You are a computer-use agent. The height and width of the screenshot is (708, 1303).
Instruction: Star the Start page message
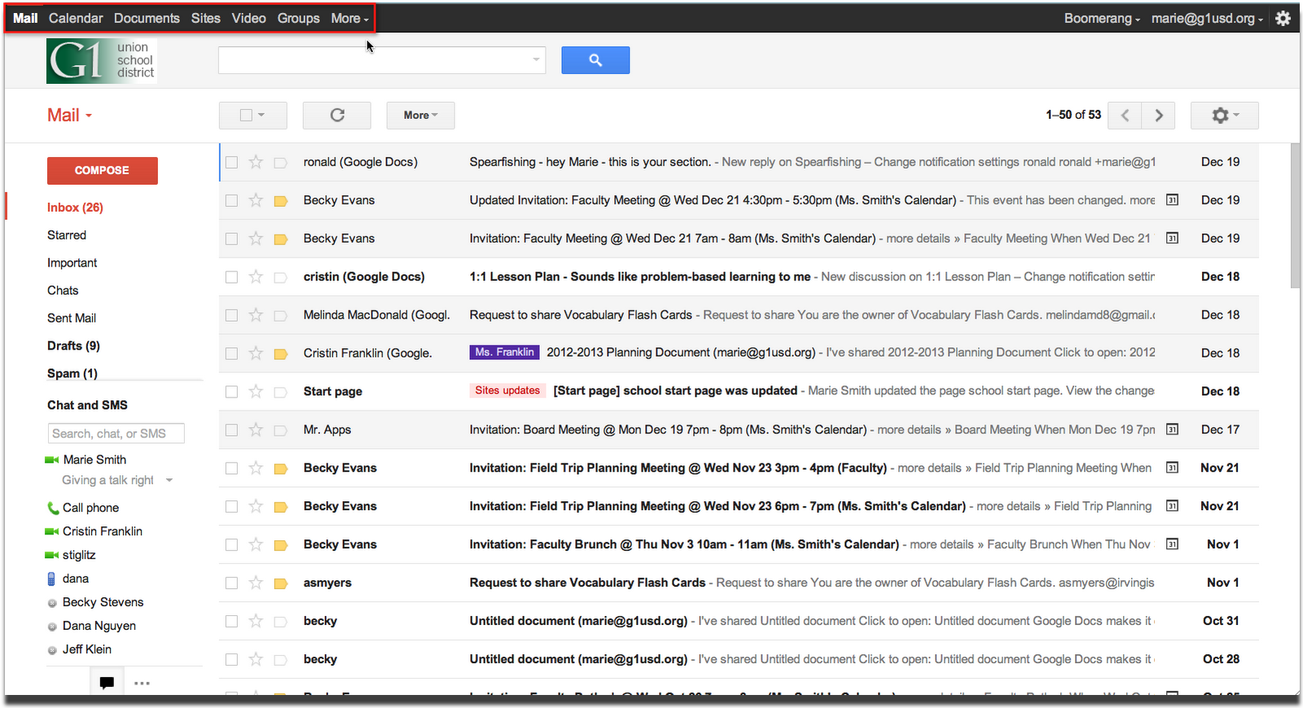click(256, 391)
